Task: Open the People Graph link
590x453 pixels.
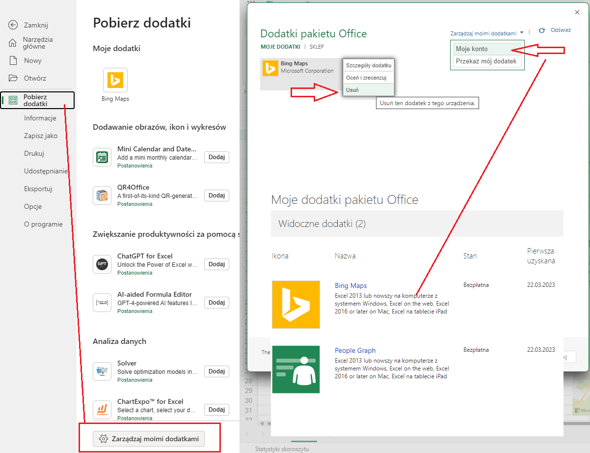Action: (355, 350)
